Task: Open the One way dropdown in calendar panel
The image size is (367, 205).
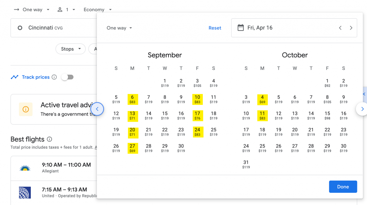Action: 119,28
